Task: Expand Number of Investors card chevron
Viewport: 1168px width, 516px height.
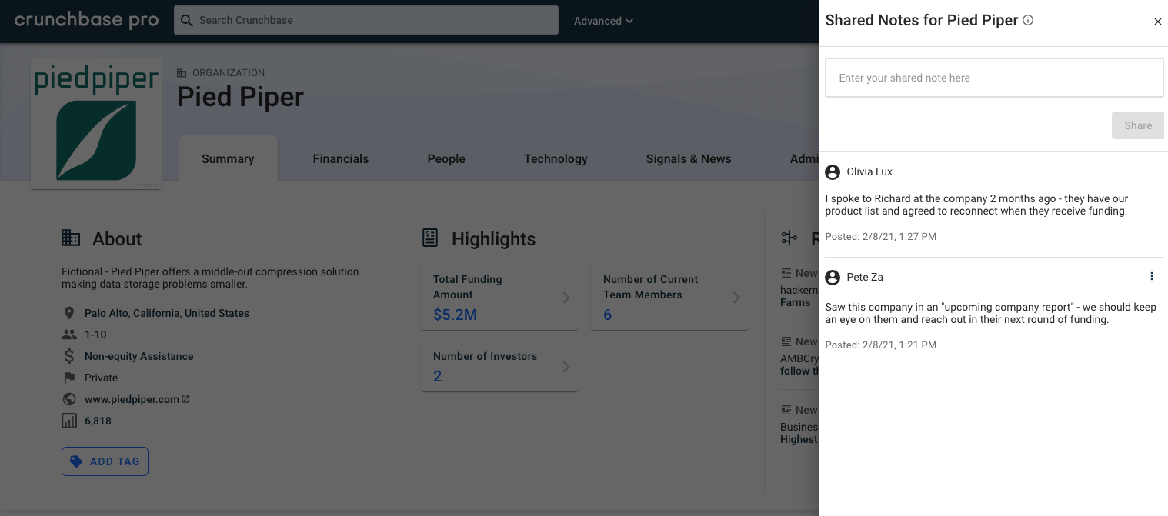Action: click(x=566, y=367)
